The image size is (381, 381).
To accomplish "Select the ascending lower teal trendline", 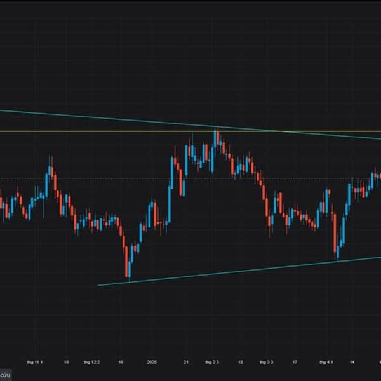I will (x=239, y=271).
